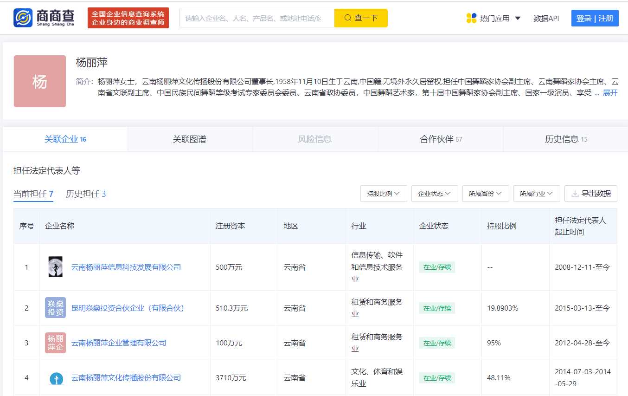Screen dimensions: 628x396
Task: Click the 在业/存续 status badge in row 3
Action: coord(437,343)
